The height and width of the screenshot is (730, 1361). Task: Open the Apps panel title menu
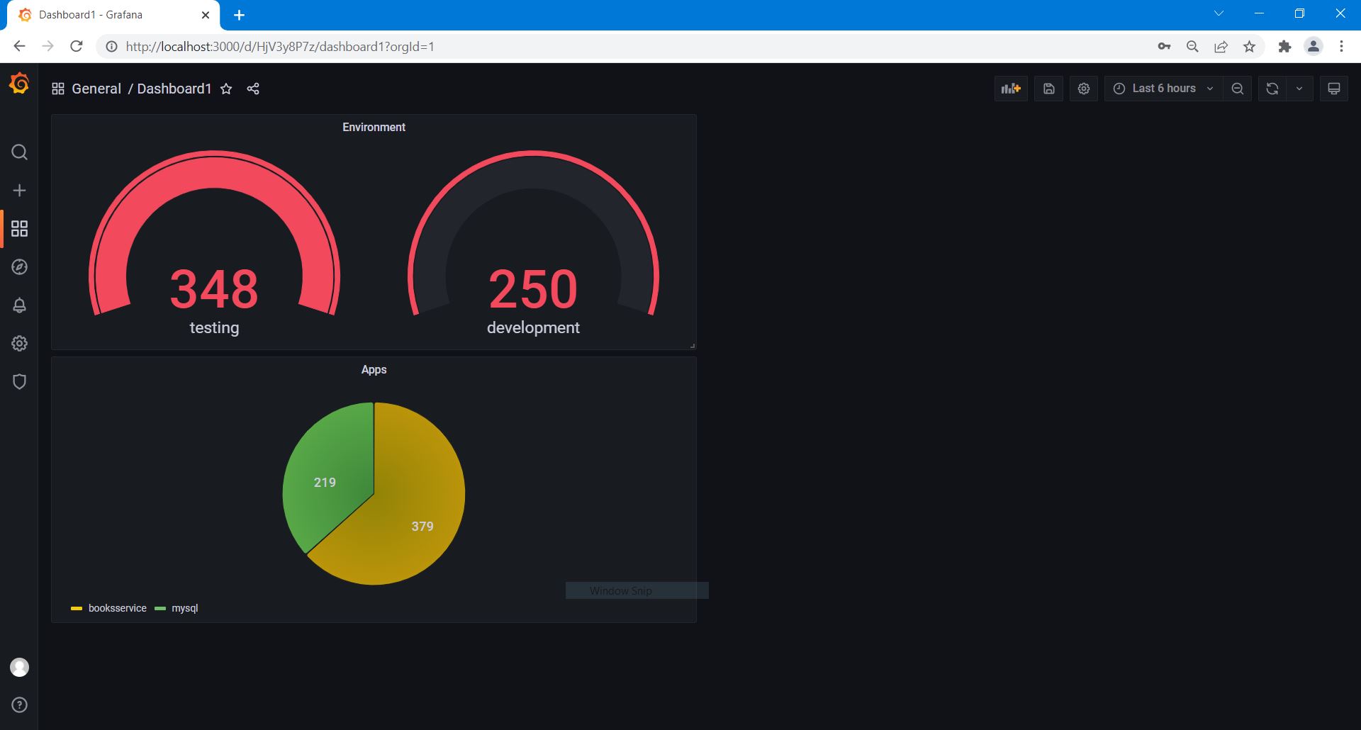click(x=374, y=370)
